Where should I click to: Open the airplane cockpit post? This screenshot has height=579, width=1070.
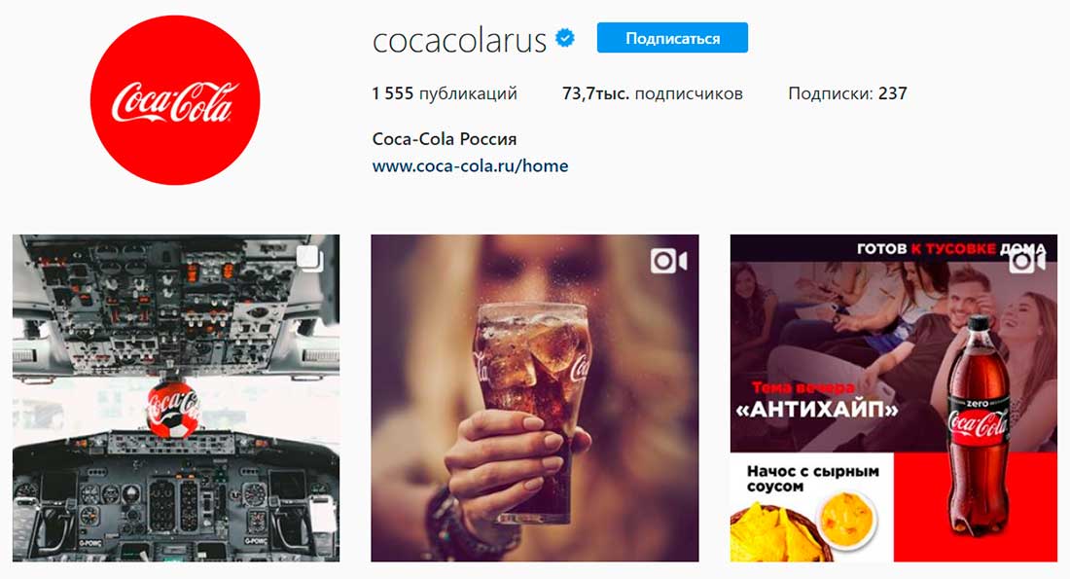176,398
